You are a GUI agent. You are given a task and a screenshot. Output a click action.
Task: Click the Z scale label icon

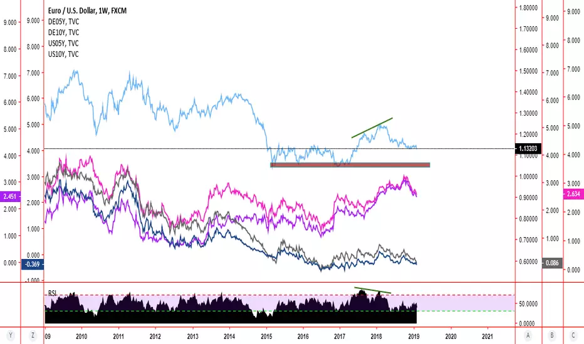[x=33, y=335]
